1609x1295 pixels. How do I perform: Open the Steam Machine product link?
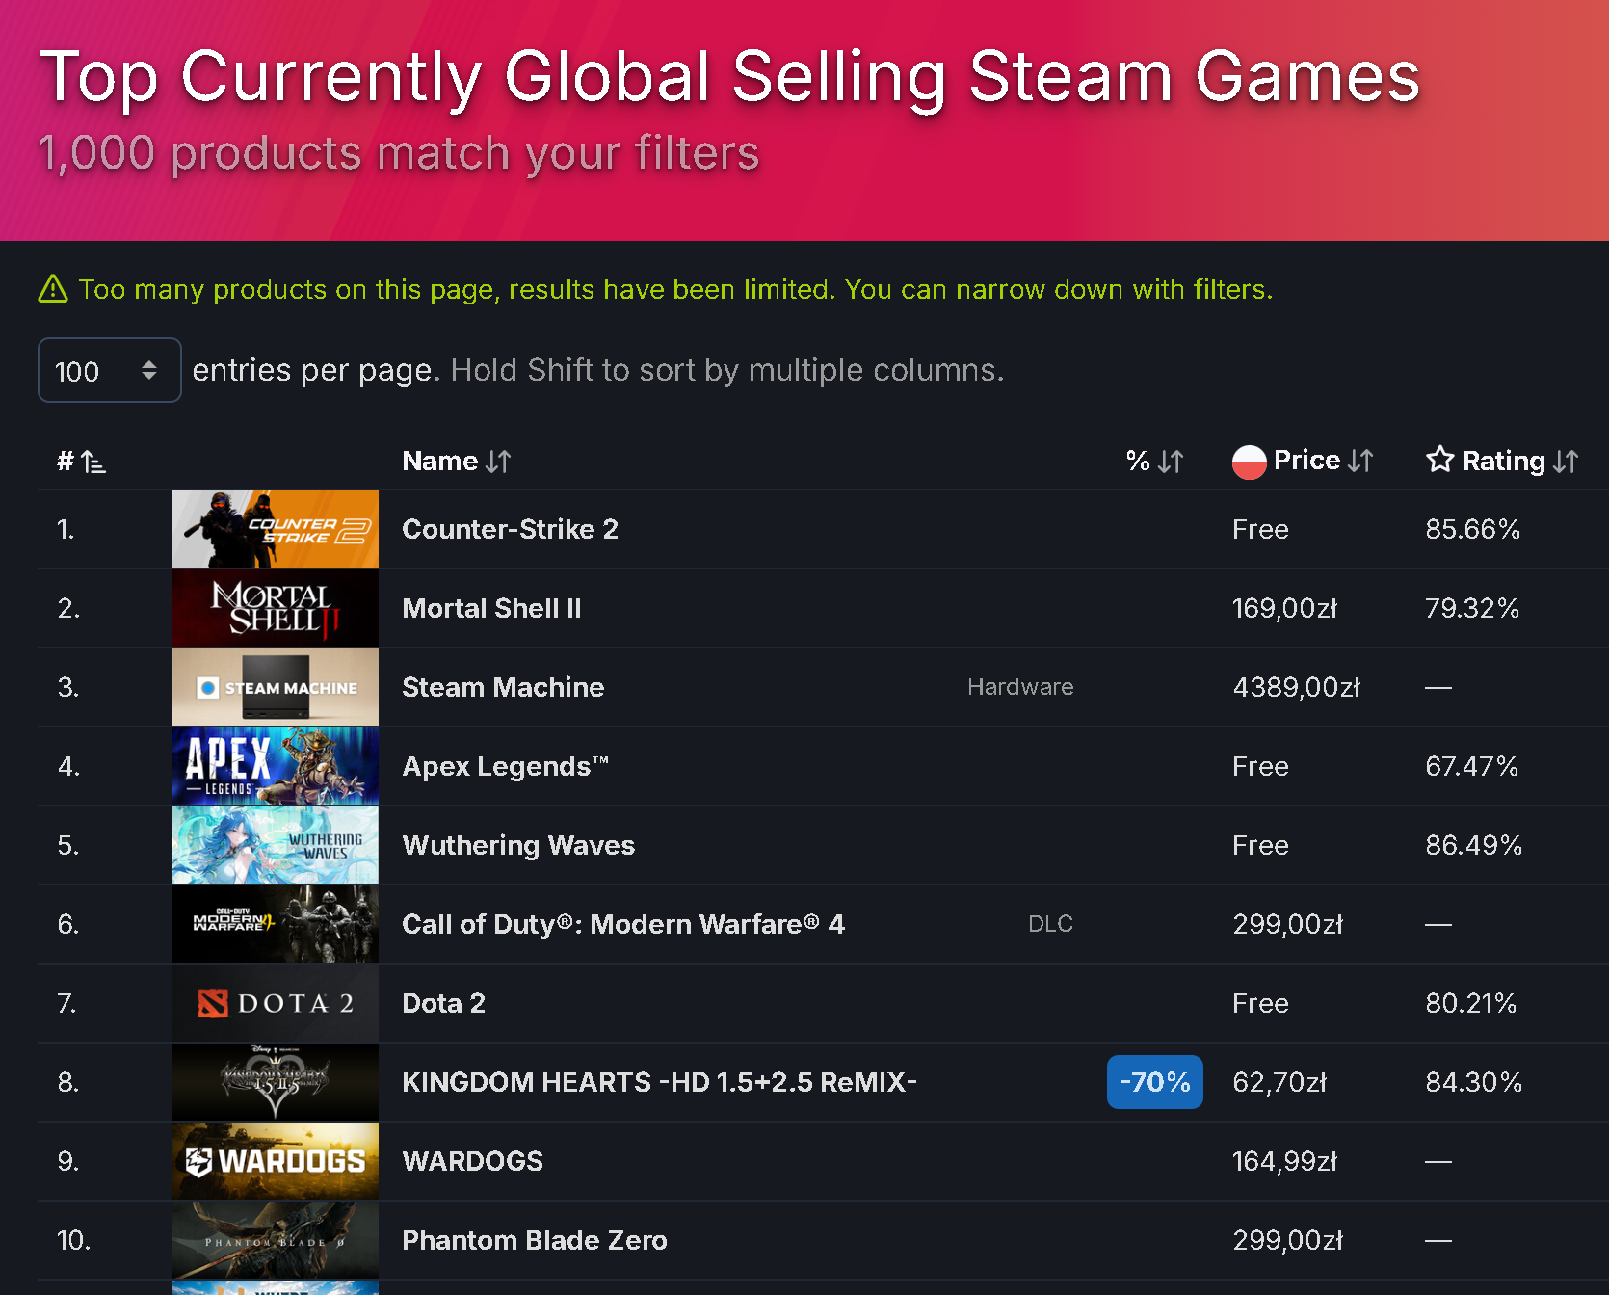coord(503,687)
